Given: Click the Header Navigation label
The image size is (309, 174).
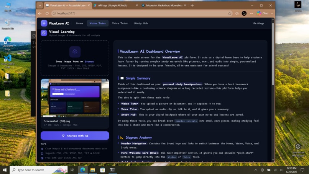Looking at the screenshot, I should point(134,144).
